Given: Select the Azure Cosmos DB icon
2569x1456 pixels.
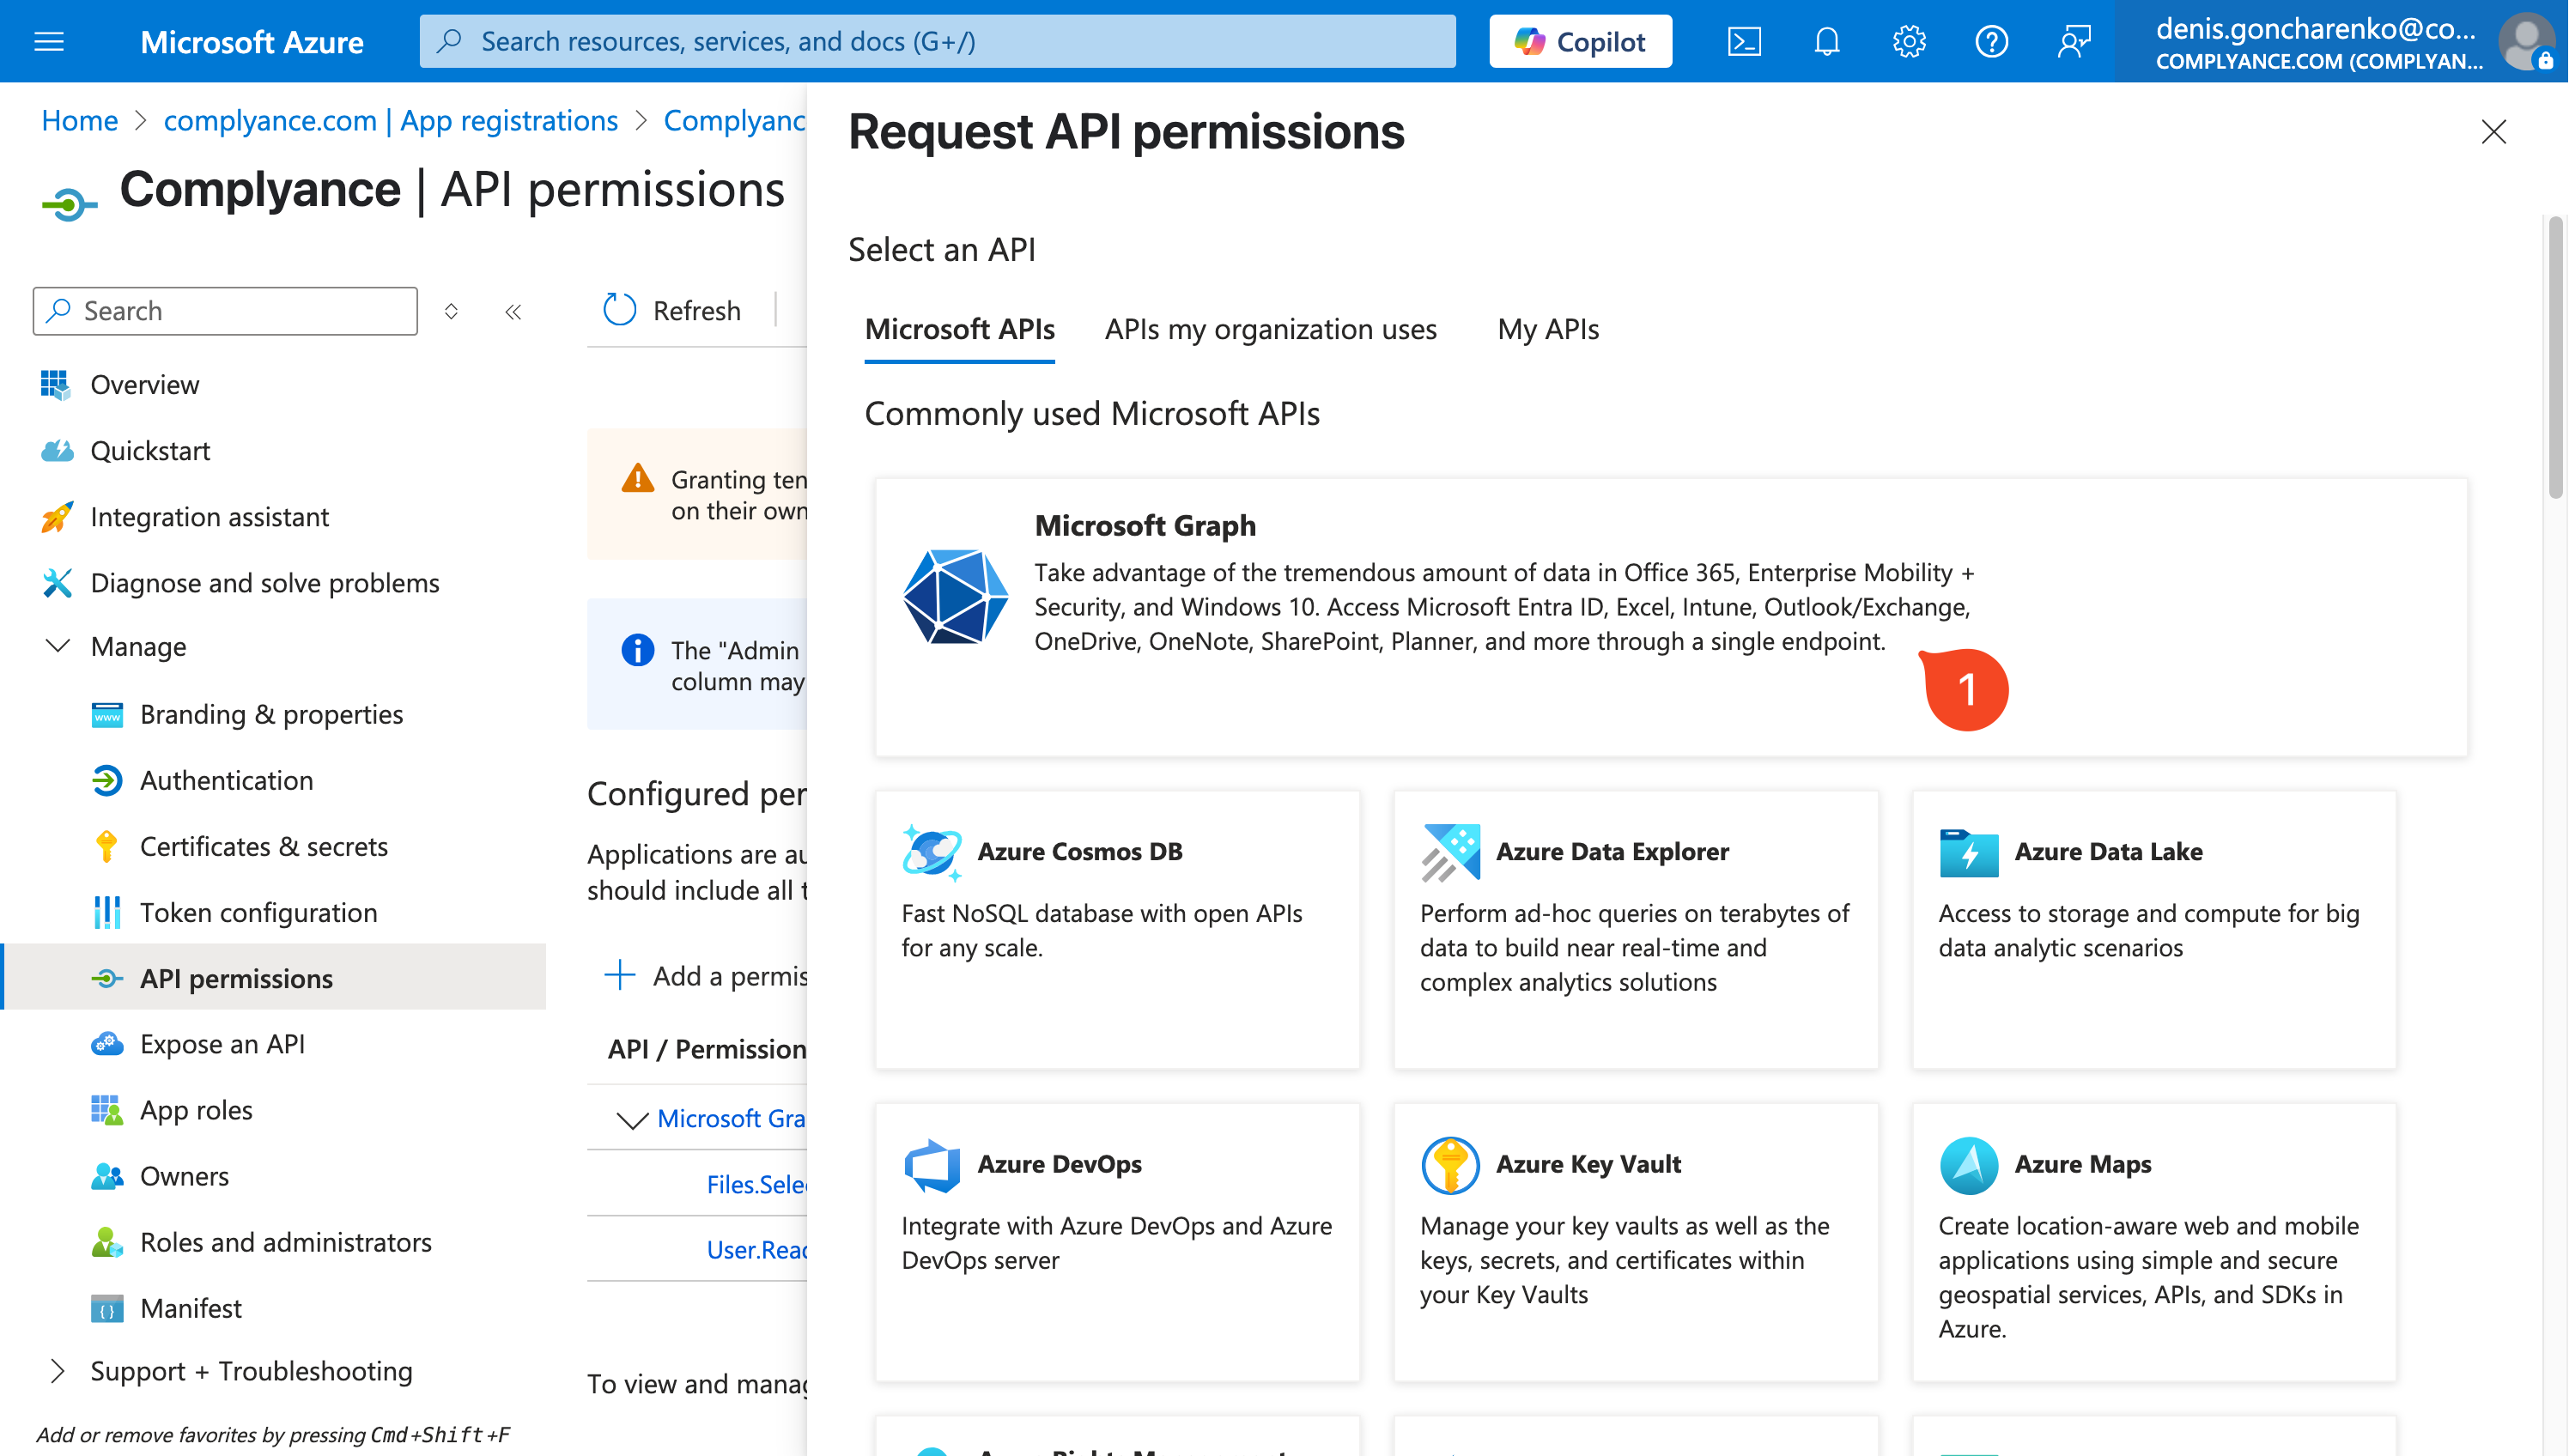Looking at the screenshot, I should (x=931, y=852).
